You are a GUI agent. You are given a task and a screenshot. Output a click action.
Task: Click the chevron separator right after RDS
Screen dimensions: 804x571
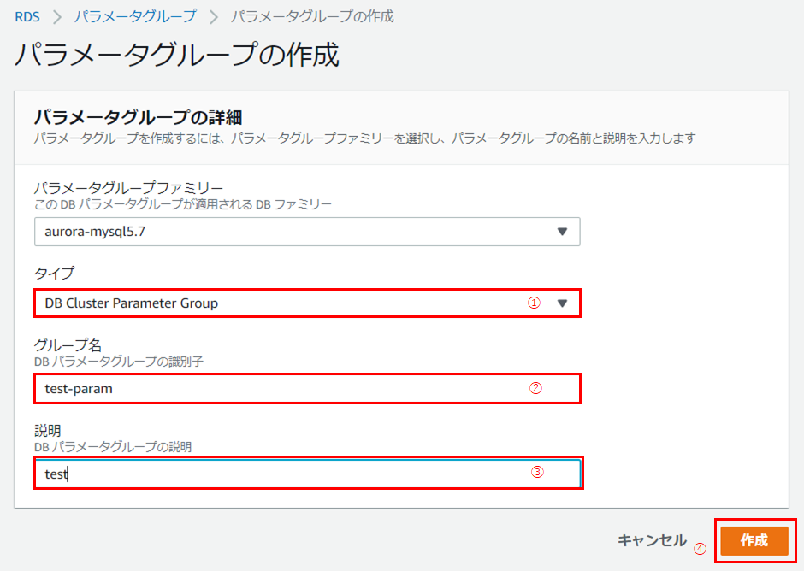click(x=57, y=16)
